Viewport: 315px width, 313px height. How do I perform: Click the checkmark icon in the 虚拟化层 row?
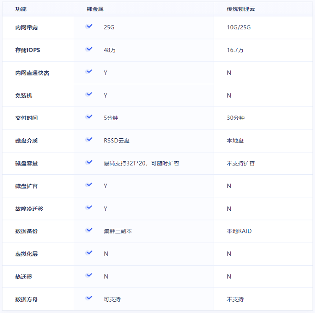pos(89,253)
